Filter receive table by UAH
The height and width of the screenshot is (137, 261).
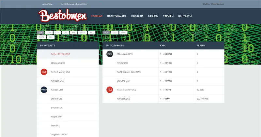coord(123,33)
